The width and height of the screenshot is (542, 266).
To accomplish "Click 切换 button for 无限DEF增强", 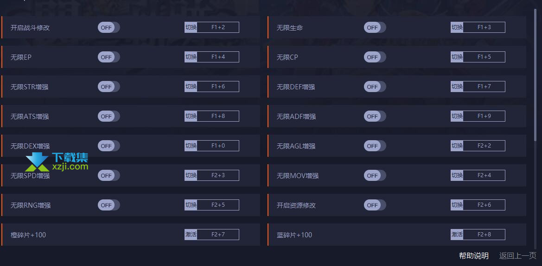I will click(457, 87).
